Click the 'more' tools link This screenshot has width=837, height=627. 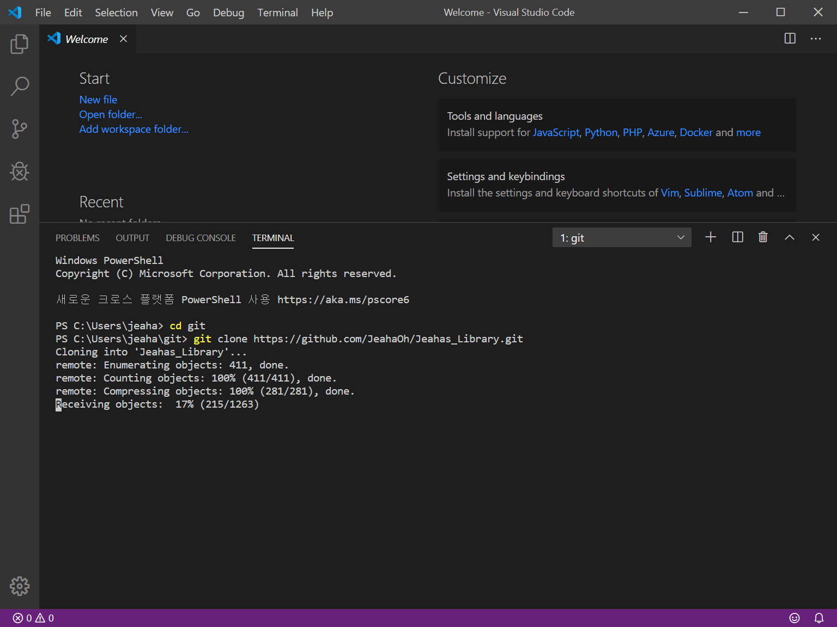coord(748,132)
